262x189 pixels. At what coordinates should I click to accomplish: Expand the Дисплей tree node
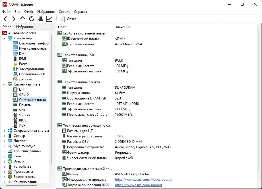pyautogui.click(x=5, y=141)
